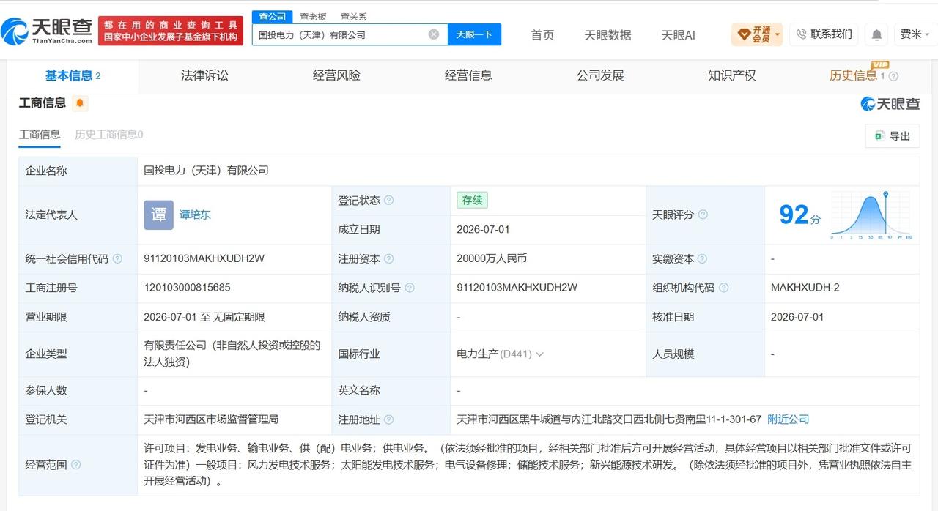938x511 pixels.
Task: Click the 天眼评分 distribution chart
Action: (871, 215)
